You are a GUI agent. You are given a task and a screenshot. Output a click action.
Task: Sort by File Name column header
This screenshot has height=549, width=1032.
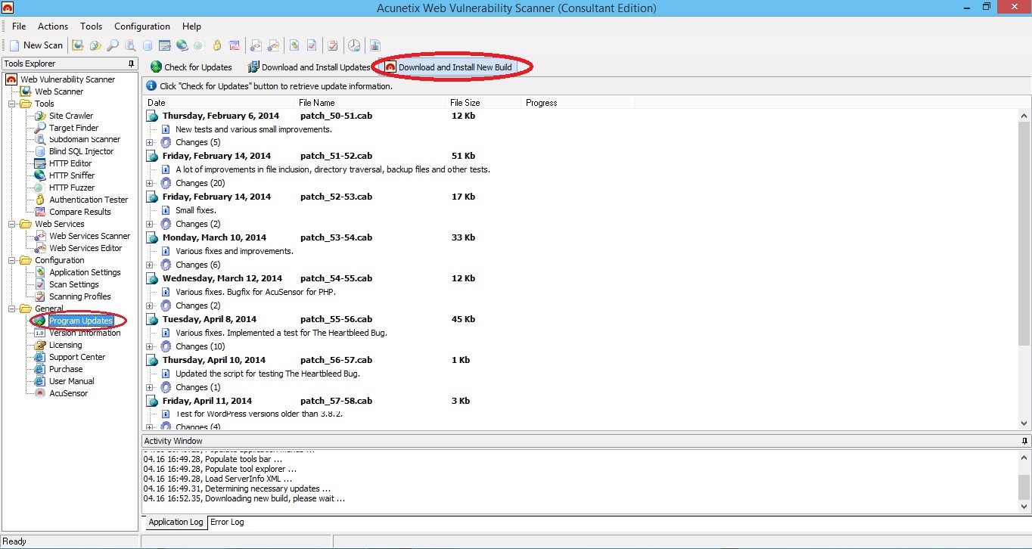(370, 103)
